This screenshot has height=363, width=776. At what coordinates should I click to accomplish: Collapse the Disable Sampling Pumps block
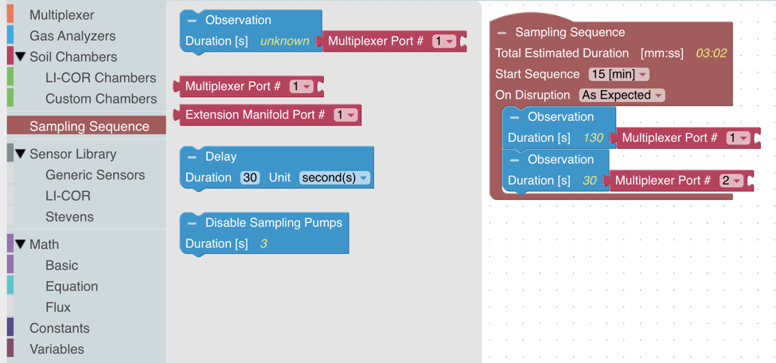[x=193, y=223]
